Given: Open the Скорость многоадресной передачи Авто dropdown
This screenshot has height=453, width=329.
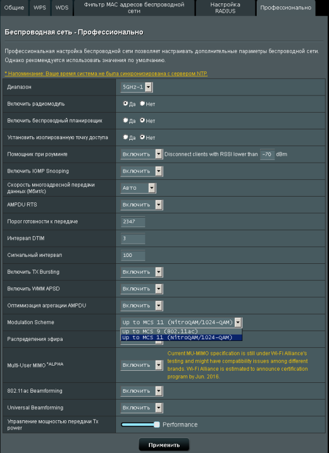Looking at the screenshot, I should [138, 188].
